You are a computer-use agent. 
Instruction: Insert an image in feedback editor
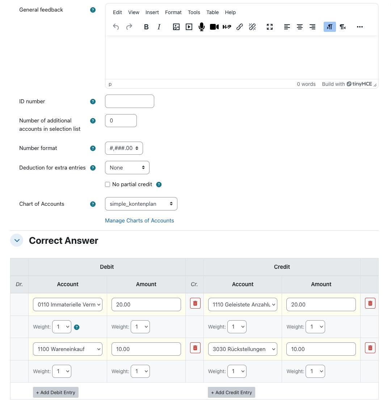point(176,27)
